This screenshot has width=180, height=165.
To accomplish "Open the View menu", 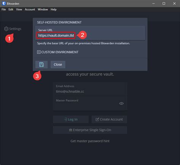I will click(x=19, y=10).
